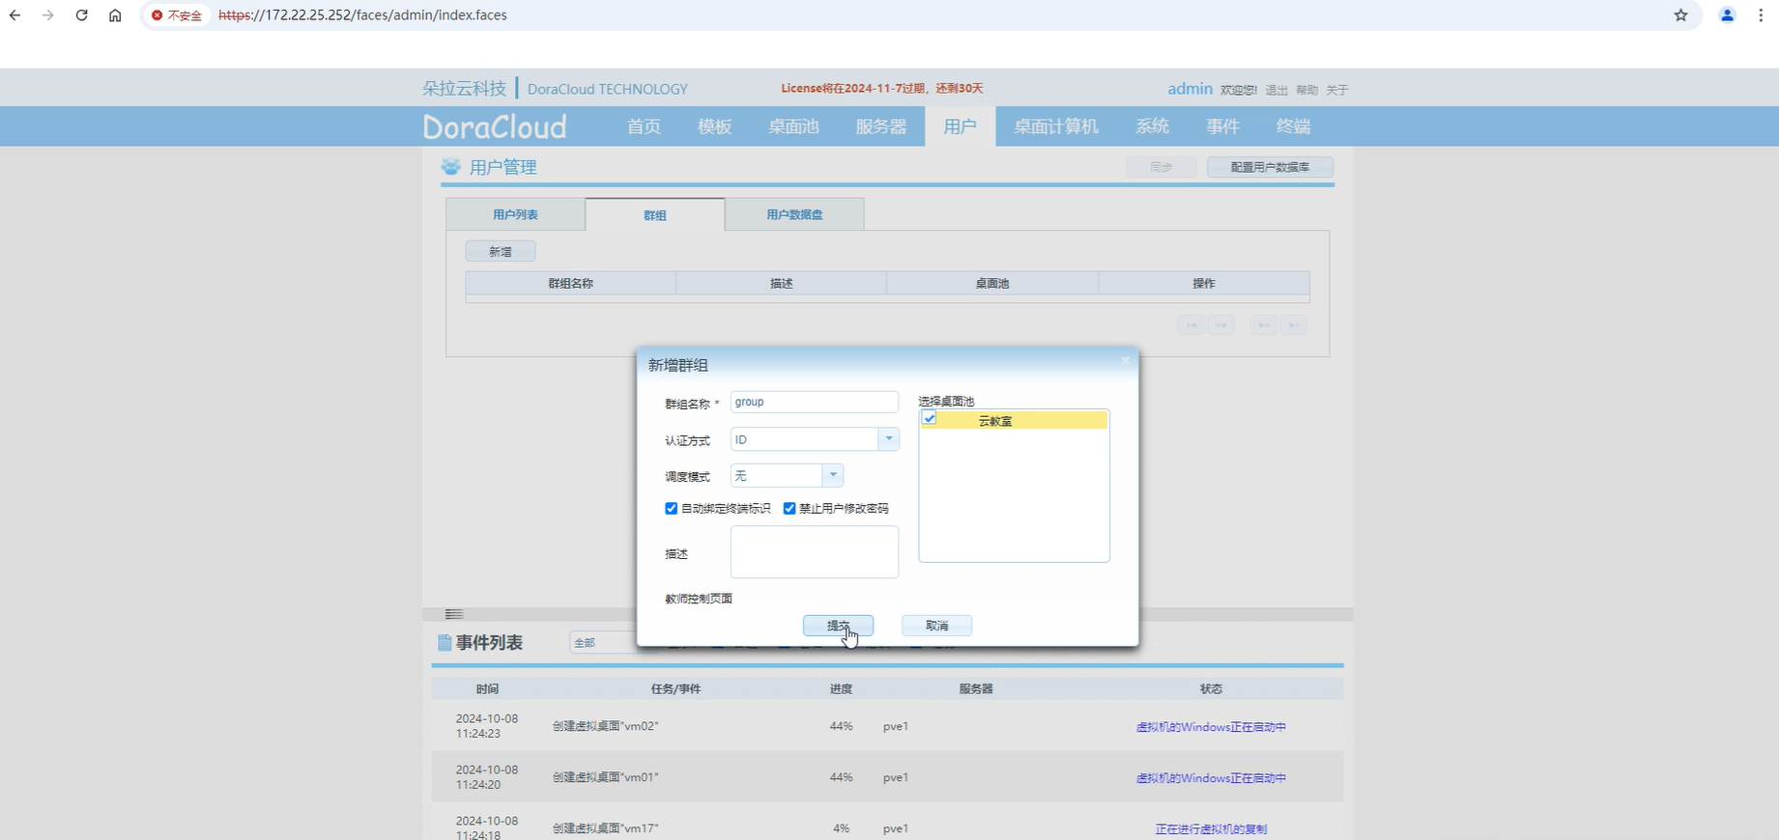Click the 帮助 help link

1306,90
